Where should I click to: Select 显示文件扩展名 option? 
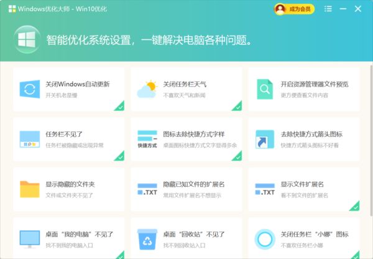(302, 184)
